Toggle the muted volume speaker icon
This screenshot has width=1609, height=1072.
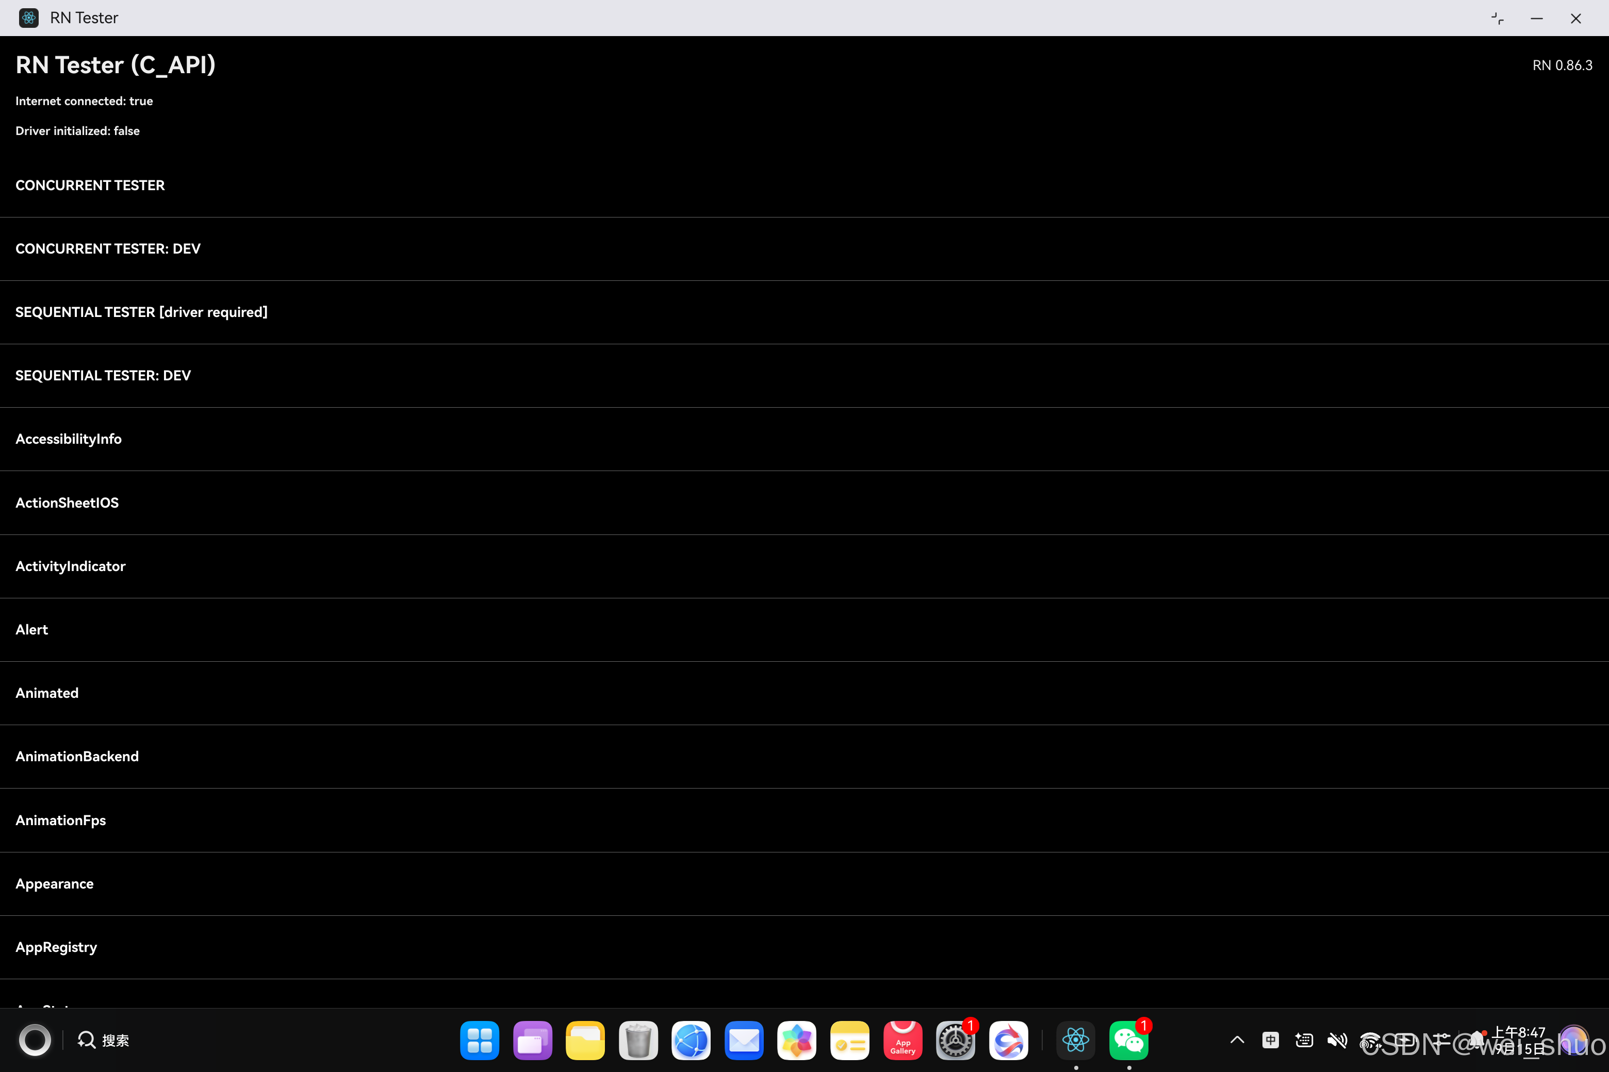1337,1040
